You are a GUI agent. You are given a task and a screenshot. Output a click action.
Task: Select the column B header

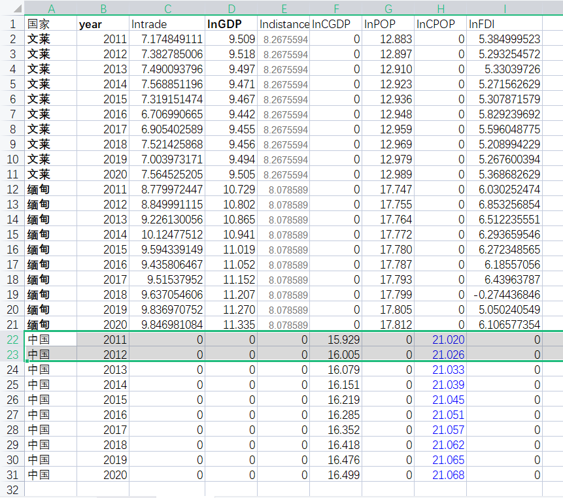point(103,8)
